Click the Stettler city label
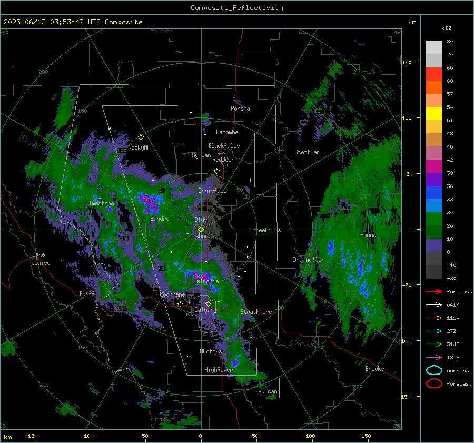Image resolution: width=474 pixels, height=443 pixels. pyautogui.click(x=307, y=152)
